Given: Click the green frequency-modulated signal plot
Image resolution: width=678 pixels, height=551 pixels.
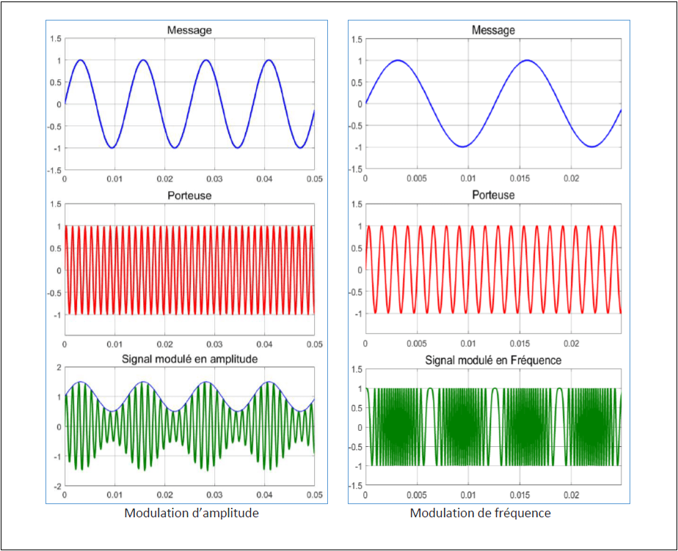Looking at the screenshot, I should point(493,426).
